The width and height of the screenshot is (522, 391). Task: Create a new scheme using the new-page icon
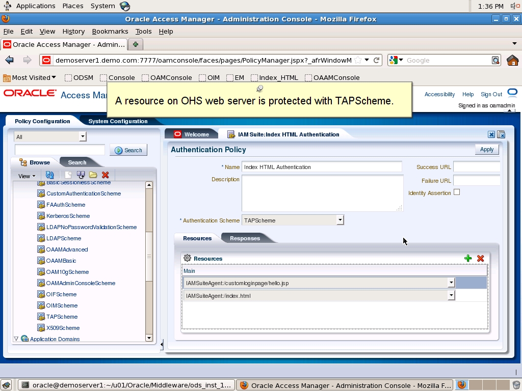click(x=67, y=175)
